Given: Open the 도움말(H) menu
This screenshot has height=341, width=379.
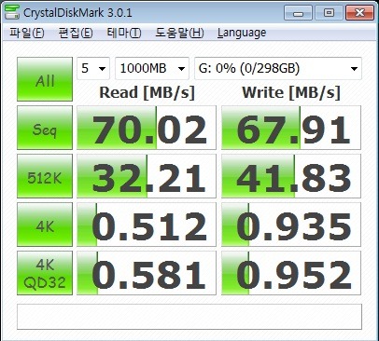Looking at the screenshot, I should 179,33.
